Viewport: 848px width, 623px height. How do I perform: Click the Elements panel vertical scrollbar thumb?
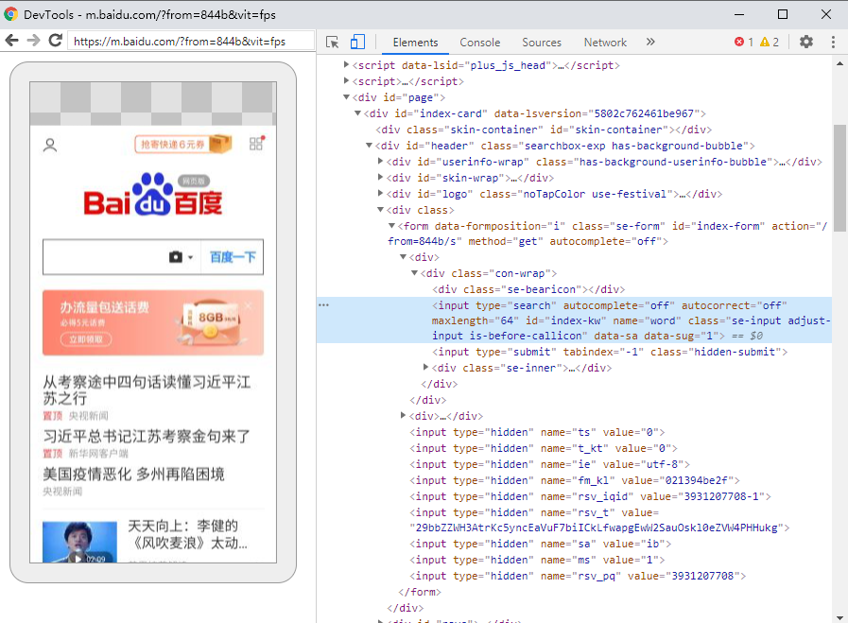click(x=839, y=178)
